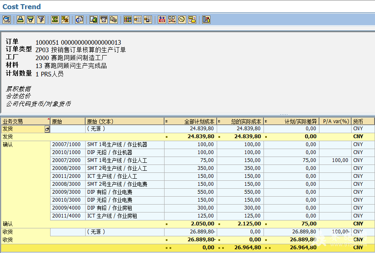375x253 pixels.
Task: Click the value help button in 发货 cell
Action: (x=47, y=129)
